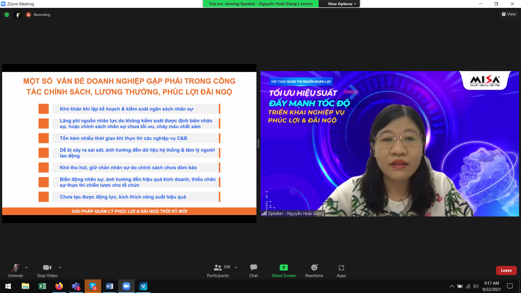Expand video options arrow beside Stop Video
Viewport: 521px width, 293px height.
(60, 267)
